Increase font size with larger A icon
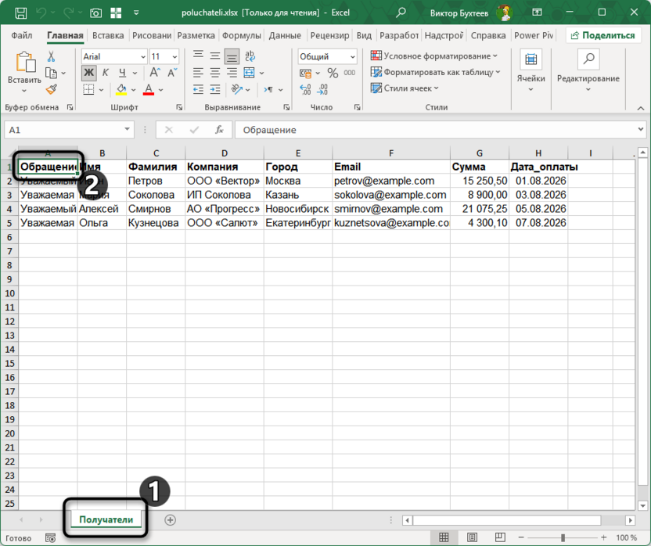The image size is (651, 546). [155, 73]
